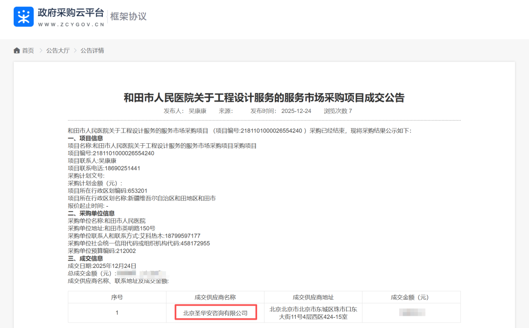529x328 pixels.
Task: Click the announcement title about 和田市人民医院
Action: pos(264,97)
